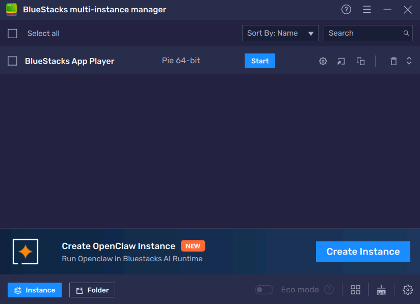
Task: Arrange instances with grid icon
Action: 355,290
